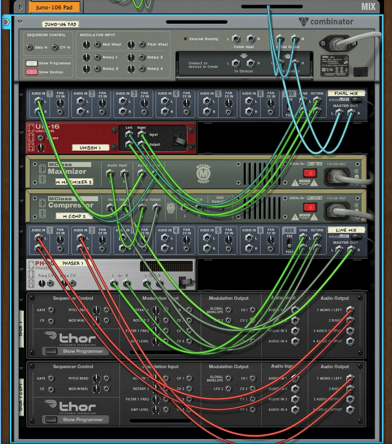Click the To Devices left jack
Screen dimensions: 392x444
[236, 63]
